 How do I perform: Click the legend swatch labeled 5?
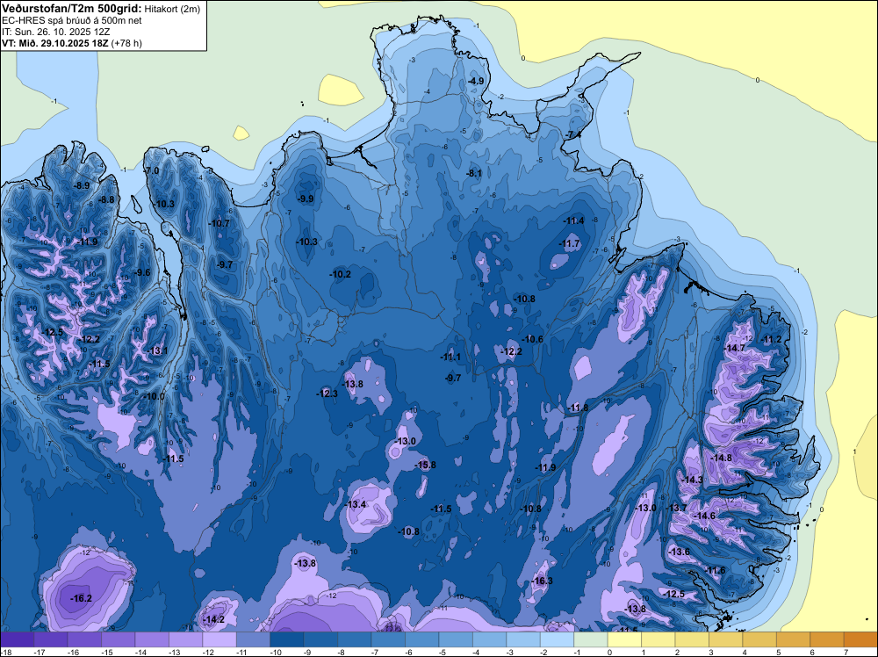tap(794, 639)
